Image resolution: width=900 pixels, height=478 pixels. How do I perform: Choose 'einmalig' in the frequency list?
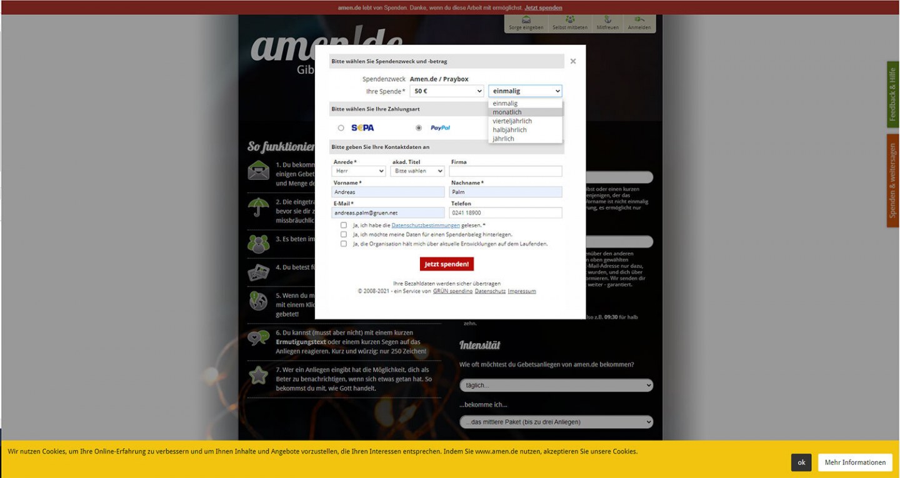point(525,104)
